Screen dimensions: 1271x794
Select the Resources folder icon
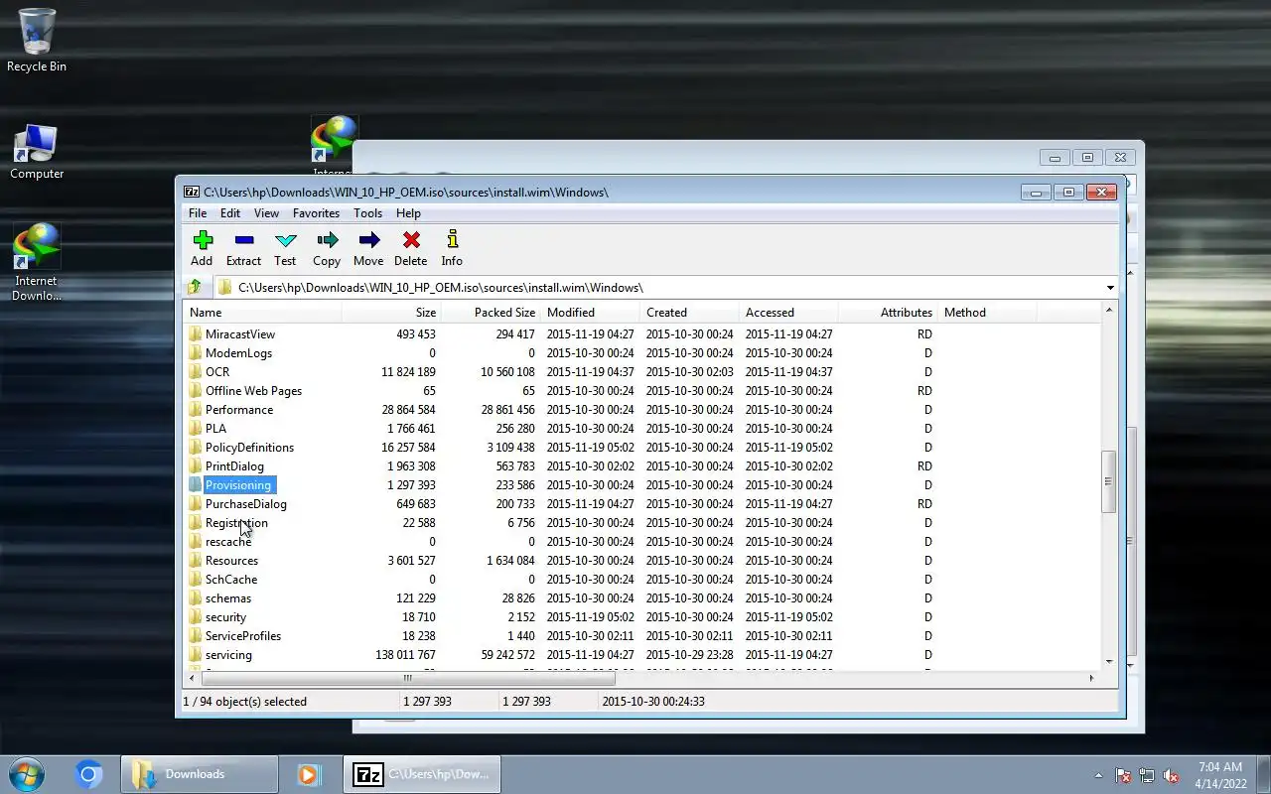click(195, 561)
